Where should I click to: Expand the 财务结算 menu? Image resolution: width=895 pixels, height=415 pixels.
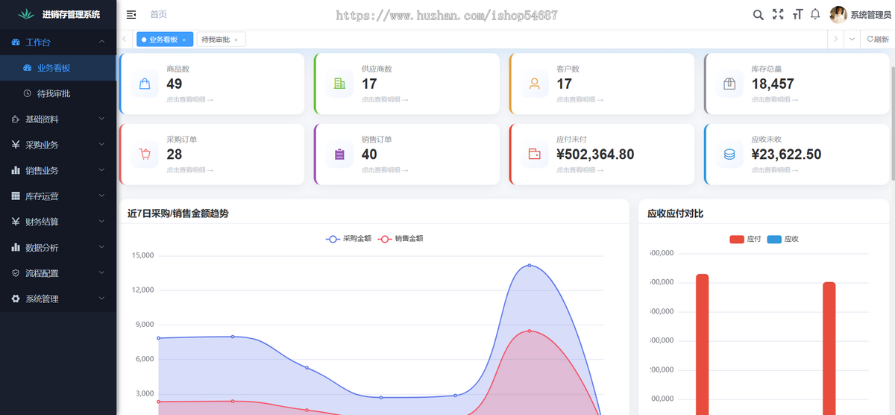[x=58, y=222]
